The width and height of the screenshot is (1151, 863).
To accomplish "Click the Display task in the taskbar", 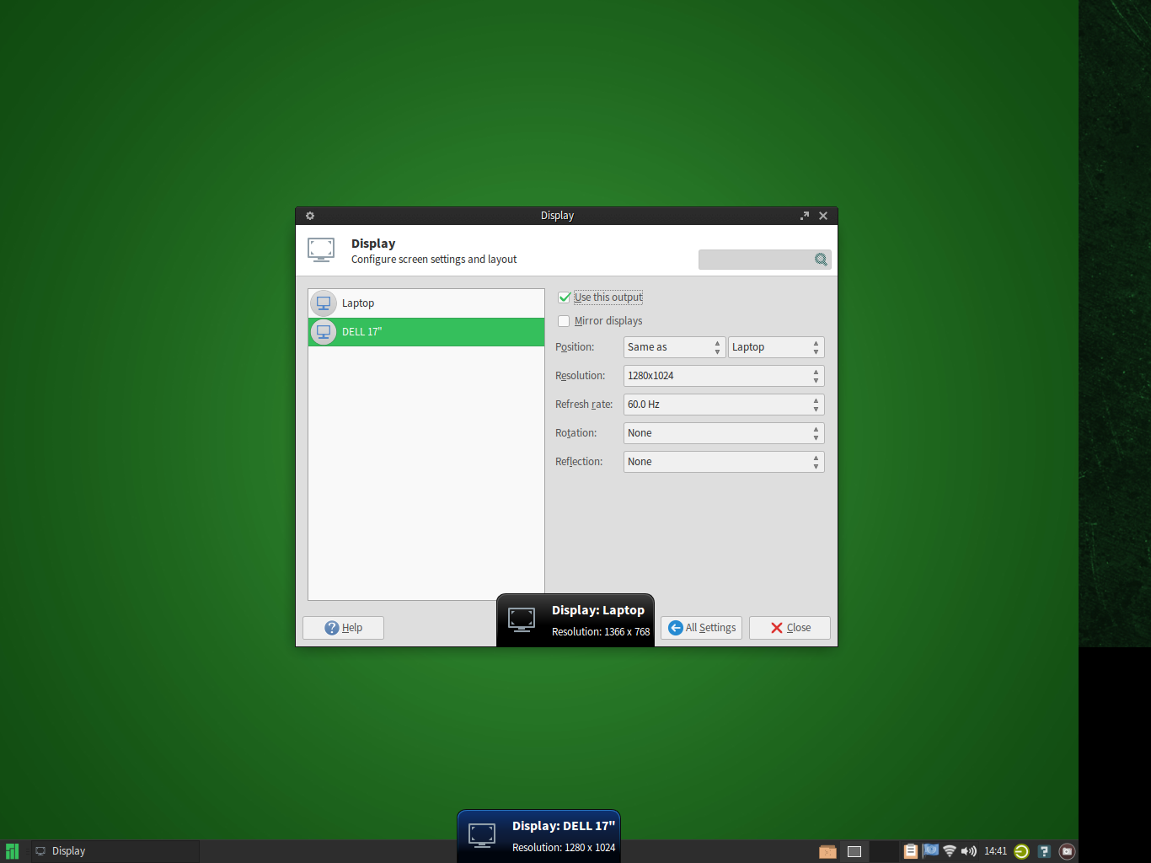I will (115, 851).
